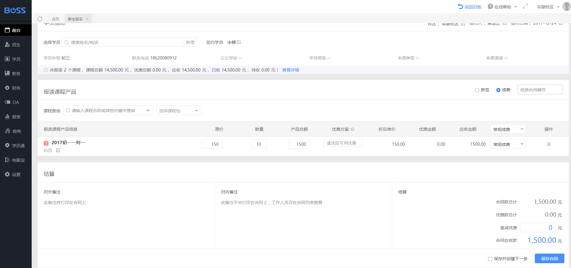Edit signed student 小邦 via pencil icon
This screenshot has height=268, width=571.
[x=239, y=42]
